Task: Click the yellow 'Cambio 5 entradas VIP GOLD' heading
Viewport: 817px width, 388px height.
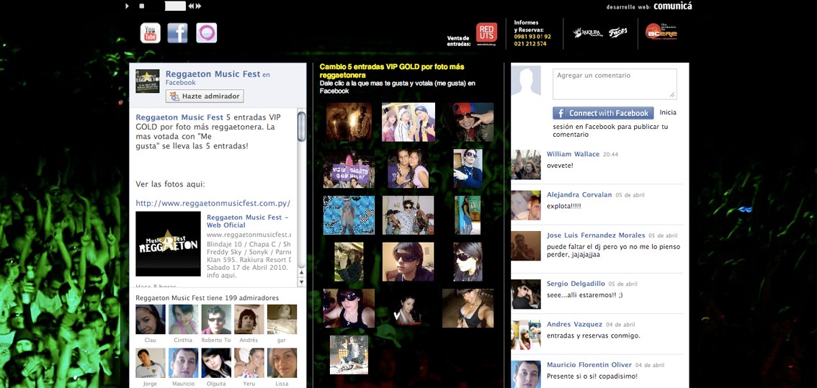Action: click(392, 71)
